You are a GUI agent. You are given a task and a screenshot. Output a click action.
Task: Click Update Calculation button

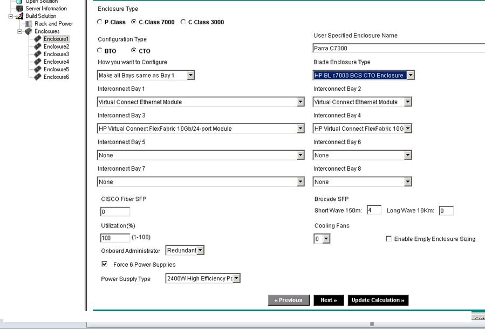[x=378, y=300]
